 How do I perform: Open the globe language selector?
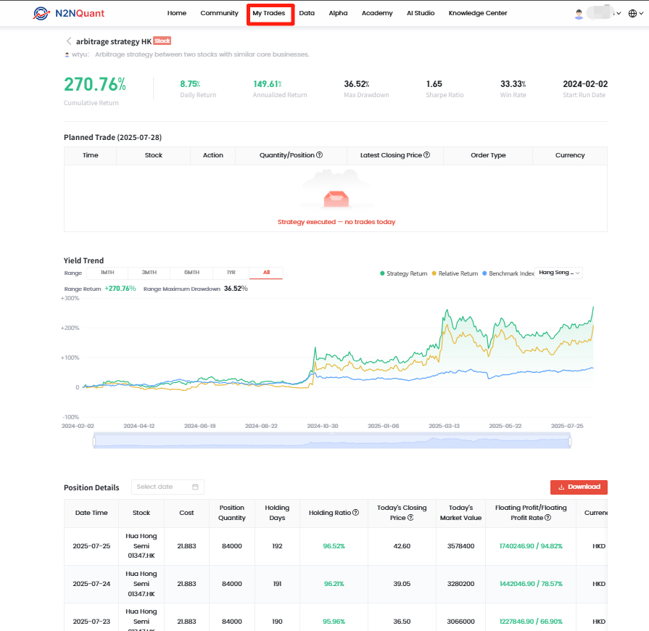point(635,13)
